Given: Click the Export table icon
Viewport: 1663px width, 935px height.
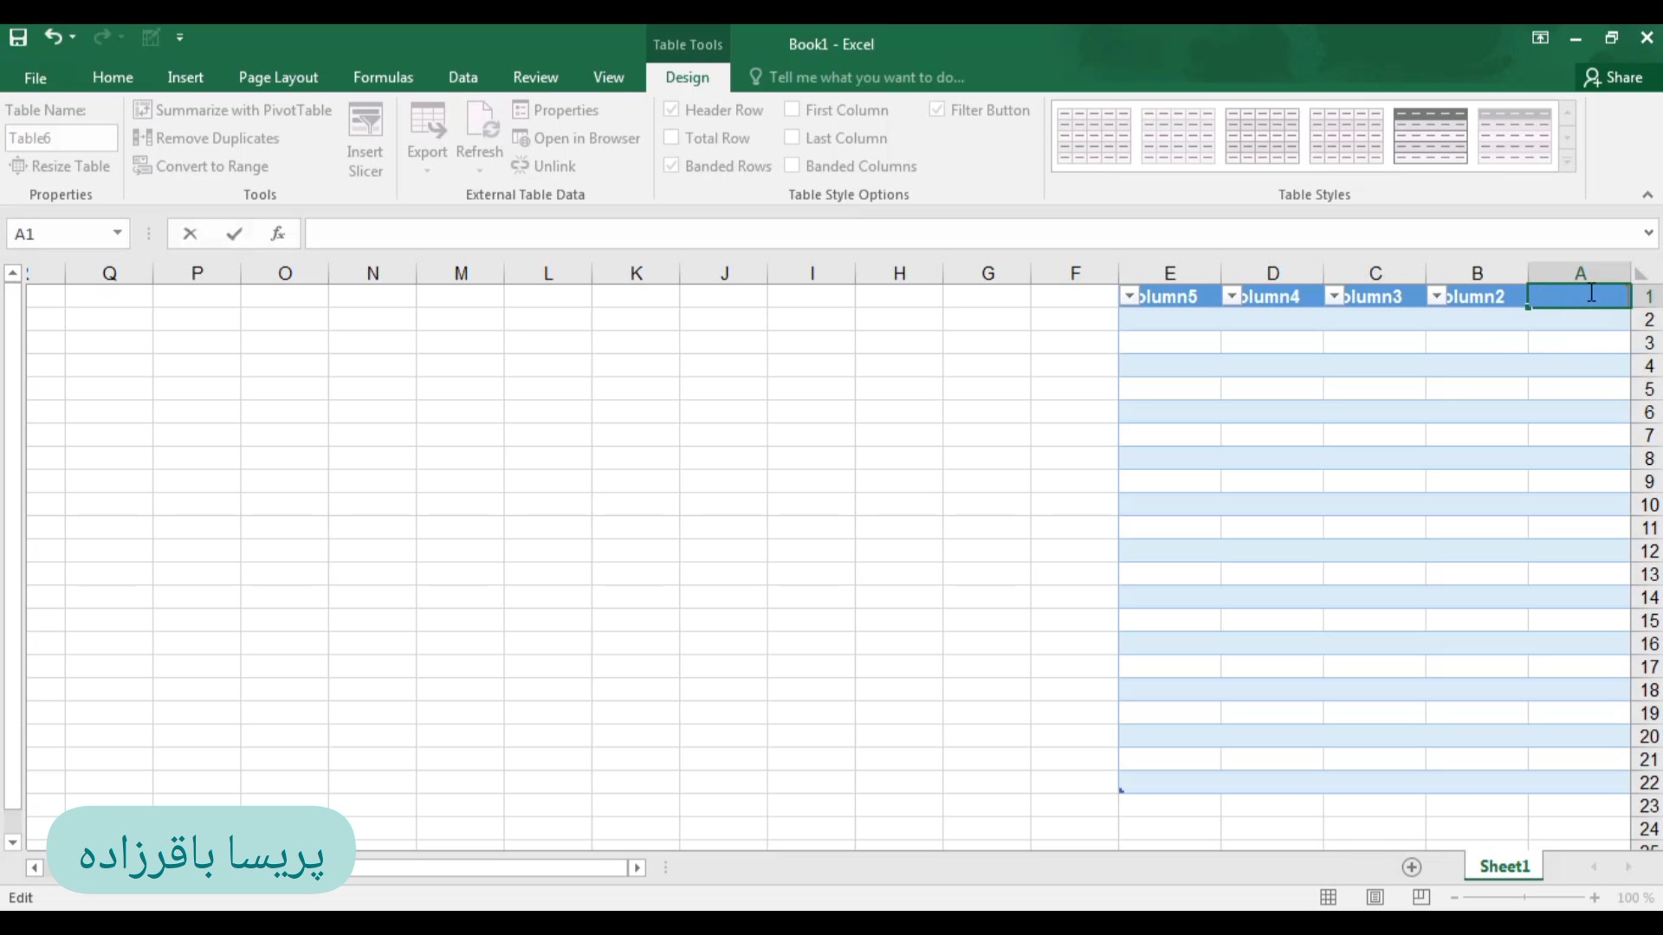Looking at the screenshot, I should 427,130.
